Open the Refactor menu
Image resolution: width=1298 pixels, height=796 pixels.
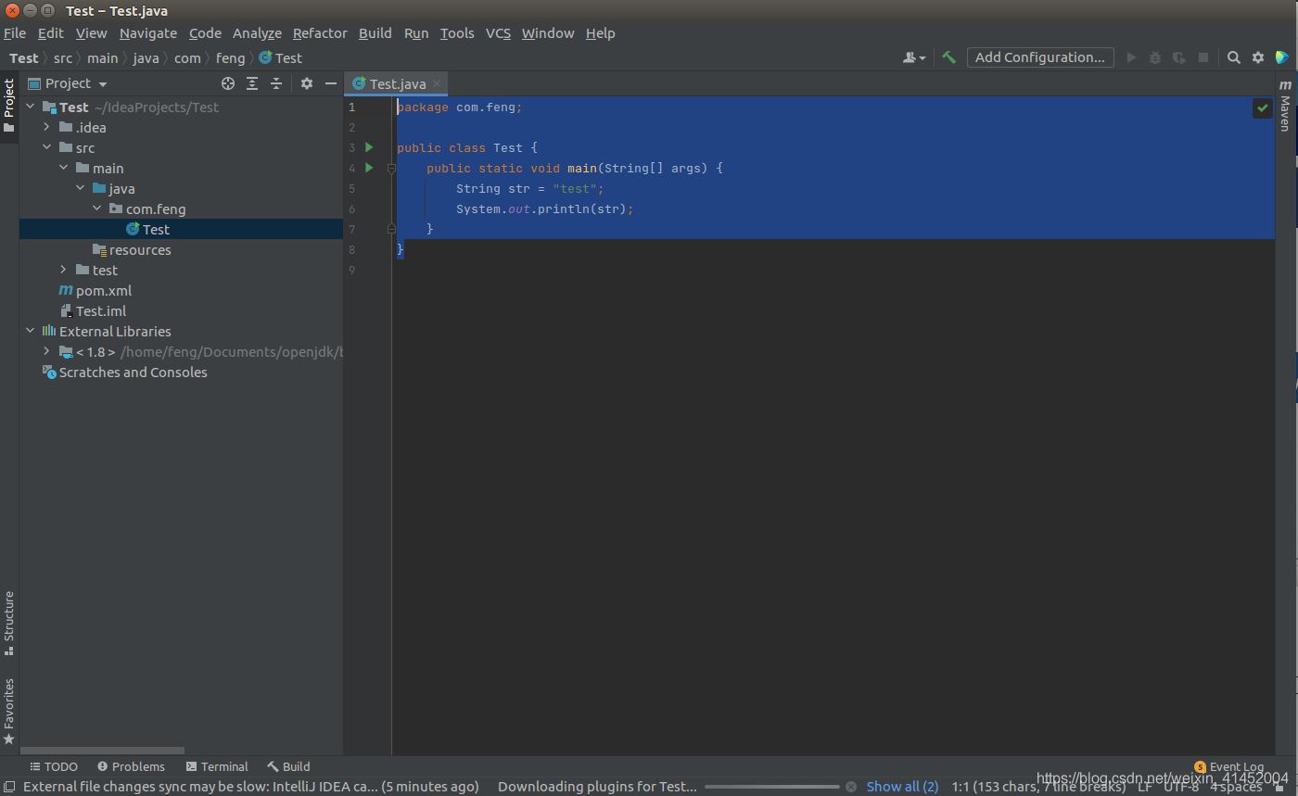click(x=320, y=33)
